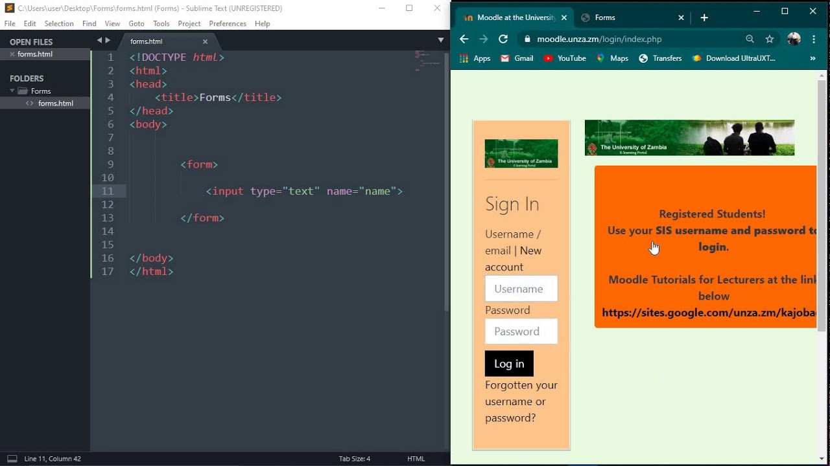Select forms.html under Forms folder
830x466 pixels.
pos(55,104)
